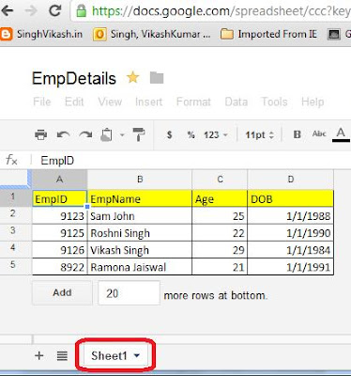Open the Edit menu
The image size is (351, 376).
[74, 102]
